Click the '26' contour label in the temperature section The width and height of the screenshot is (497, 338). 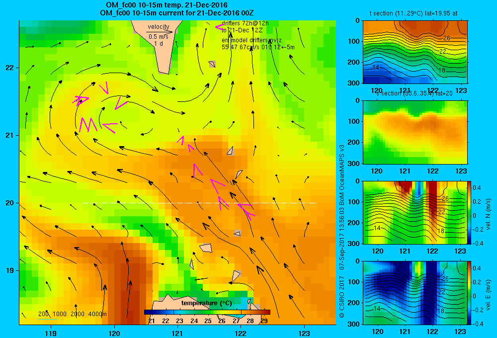tap(446, 38)
